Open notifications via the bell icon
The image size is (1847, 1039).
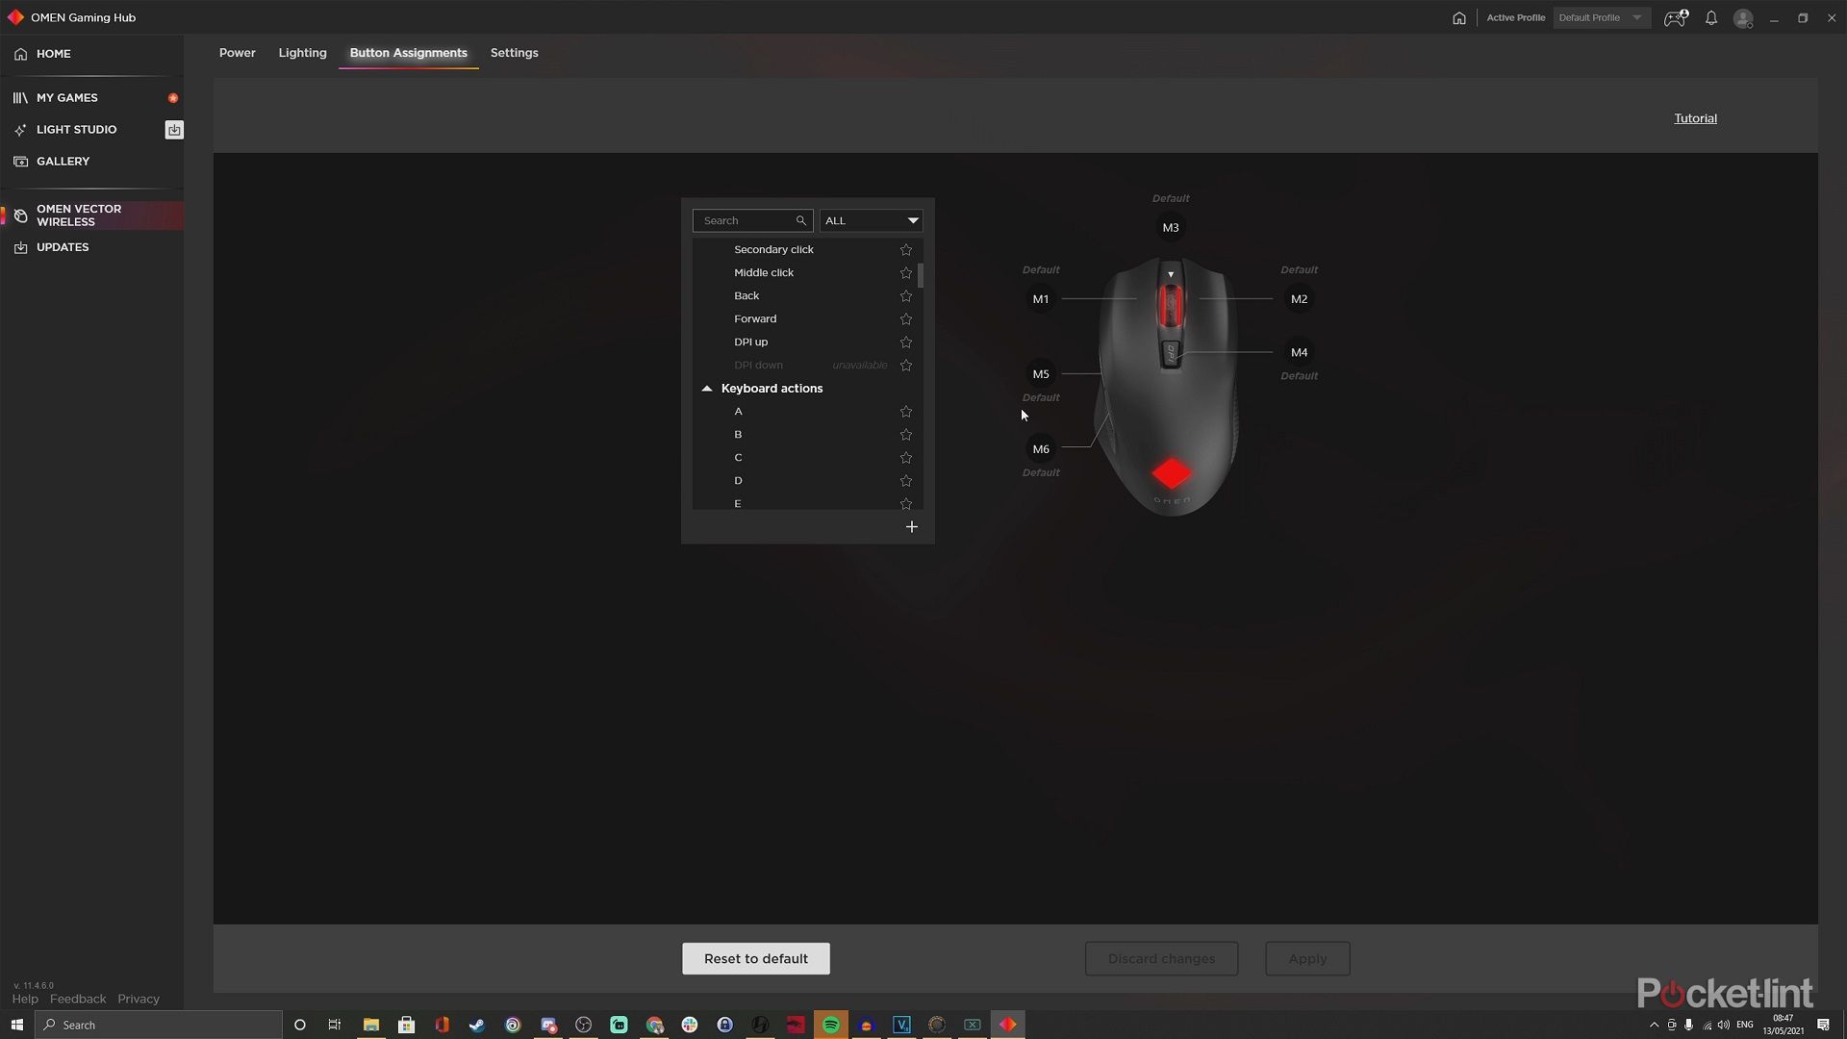(x=1710, y=17)
